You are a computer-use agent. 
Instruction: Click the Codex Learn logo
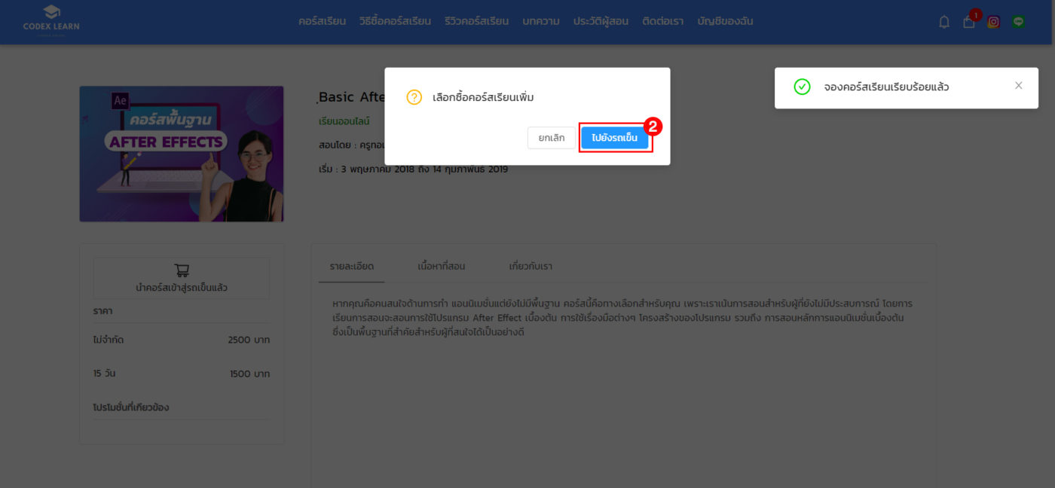tap(51, 20)
